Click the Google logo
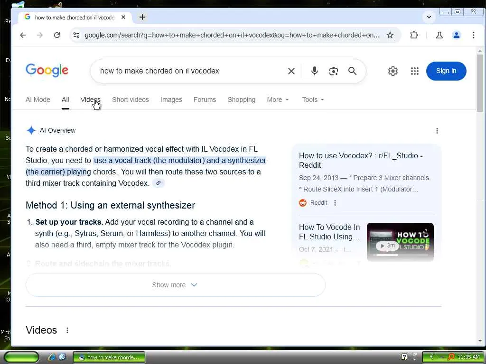Screen dimensions: 486x364 (x=47, y=71)
